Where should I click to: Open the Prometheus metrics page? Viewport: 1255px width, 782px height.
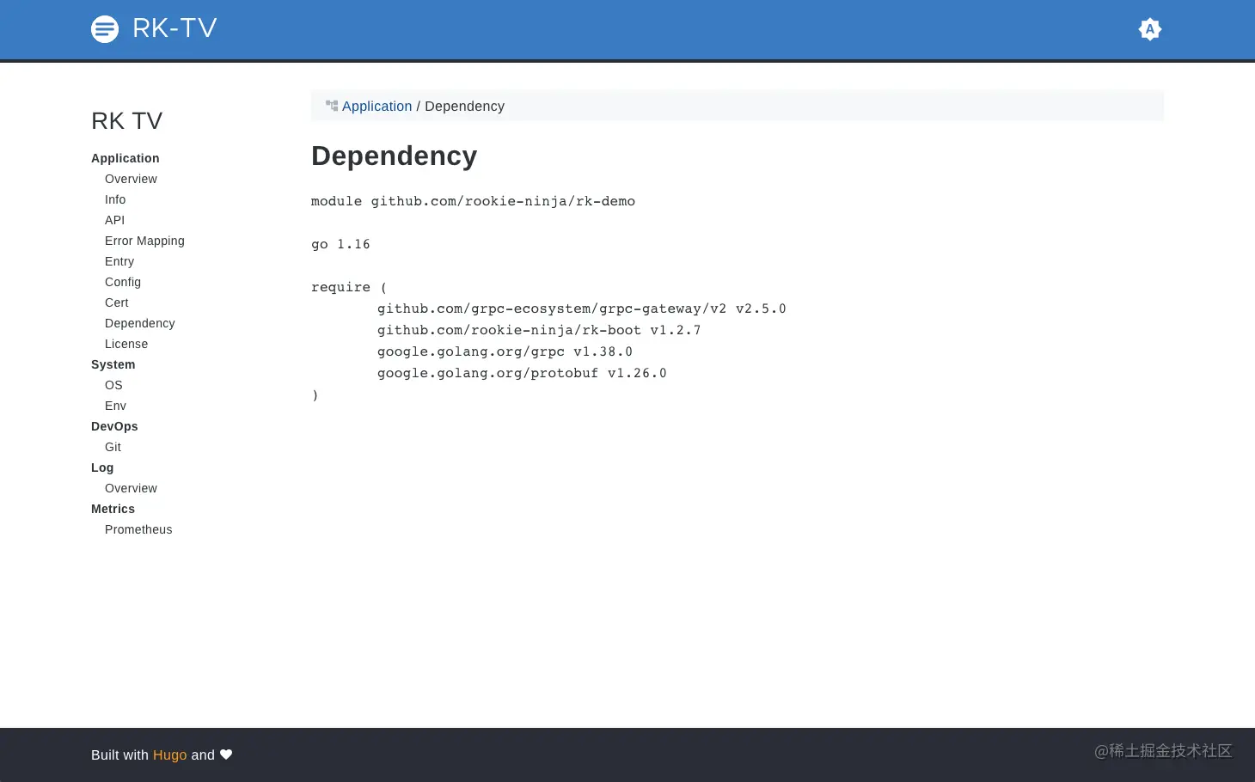pyautogui.click(x=138, y=529)
